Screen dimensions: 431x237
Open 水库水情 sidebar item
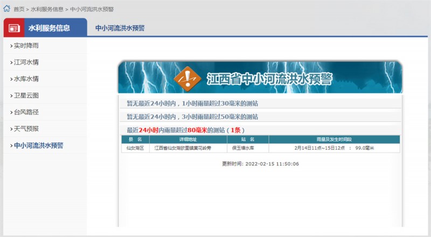[x=26, y=79]
